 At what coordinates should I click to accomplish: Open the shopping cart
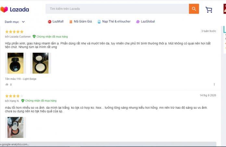pos(209,10)
